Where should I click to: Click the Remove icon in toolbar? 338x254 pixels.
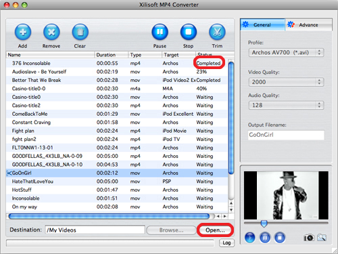pyautogui.click(x=51, y=32)
